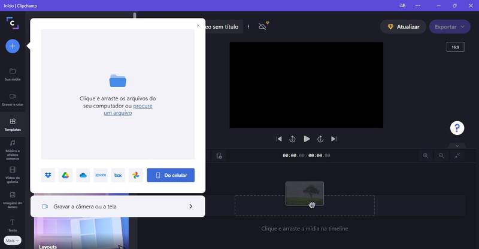Select the Texto sidebar item
The height and width of the screenshot is (249, 479).
pyautogui.click(x=13, y=225)
